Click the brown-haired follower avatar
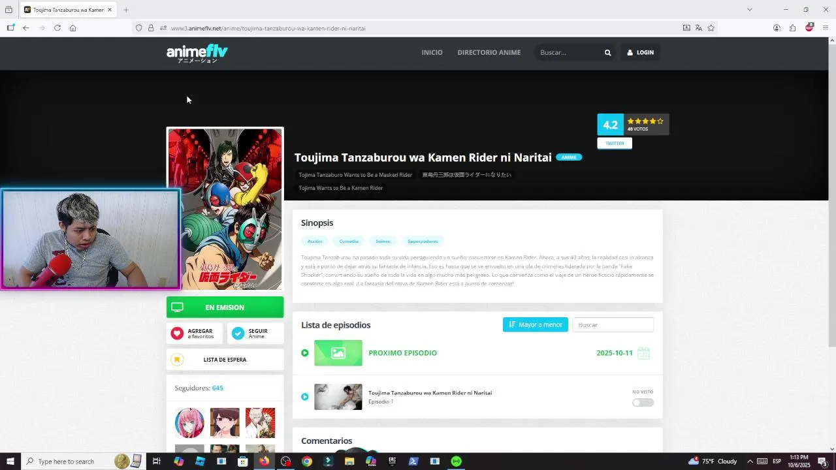Viewport: 836px width, 470px height. (x=225, y=423)
